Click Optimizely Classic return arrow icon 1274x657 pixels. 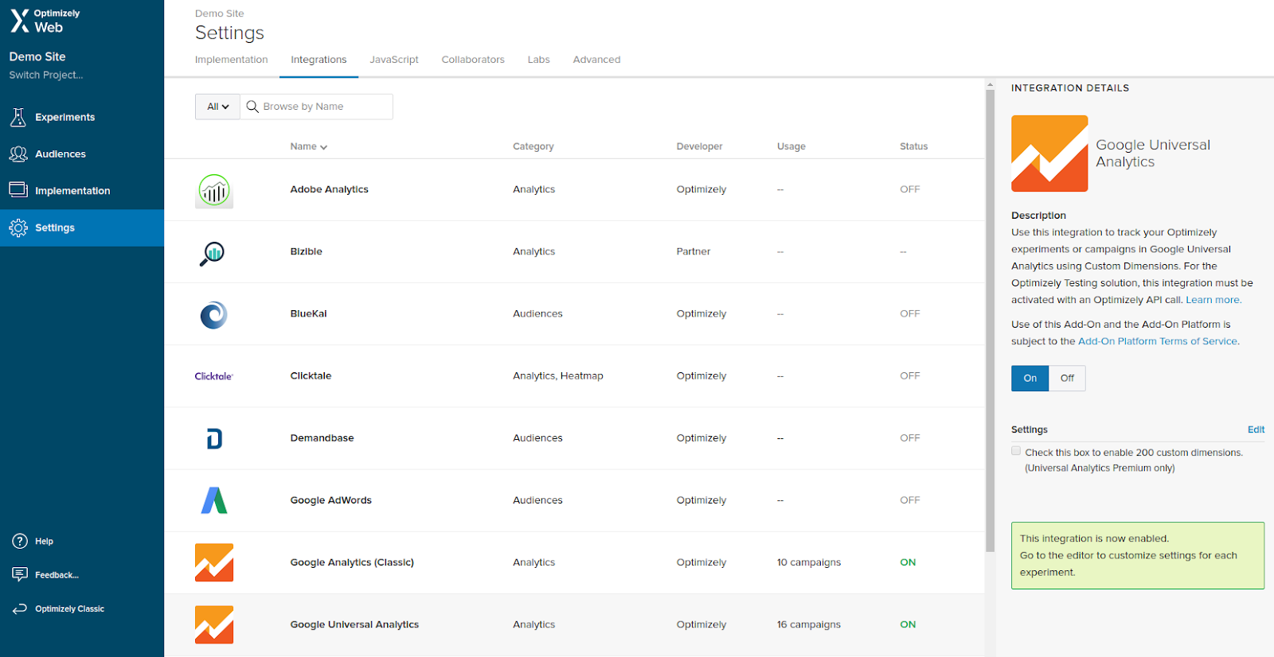pos(20,608)
